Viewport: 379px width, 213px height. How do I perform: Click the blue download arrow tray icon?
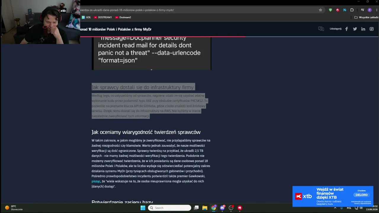pos(341,208)
